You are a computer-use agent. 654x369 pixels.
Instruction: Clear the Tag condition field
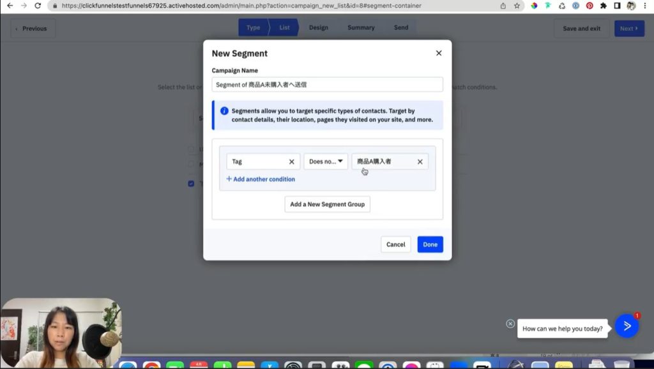tap(292, 162)
